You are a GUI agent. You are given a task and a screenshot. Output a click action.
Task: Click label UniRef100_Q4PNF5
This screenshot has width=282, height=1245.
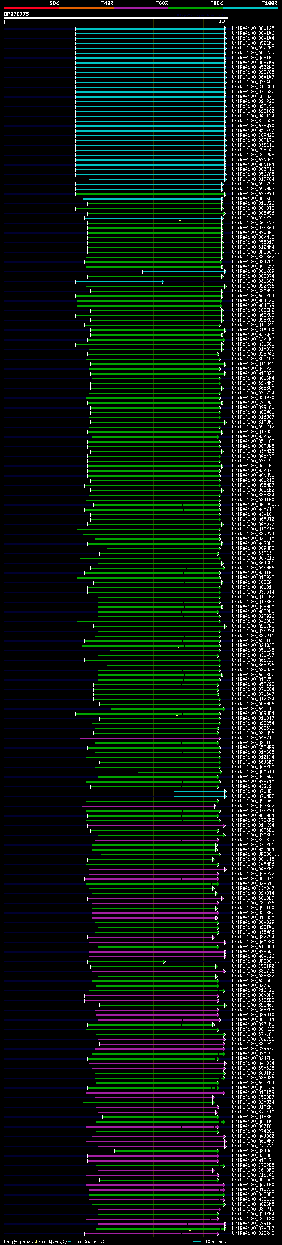point(253,606)
